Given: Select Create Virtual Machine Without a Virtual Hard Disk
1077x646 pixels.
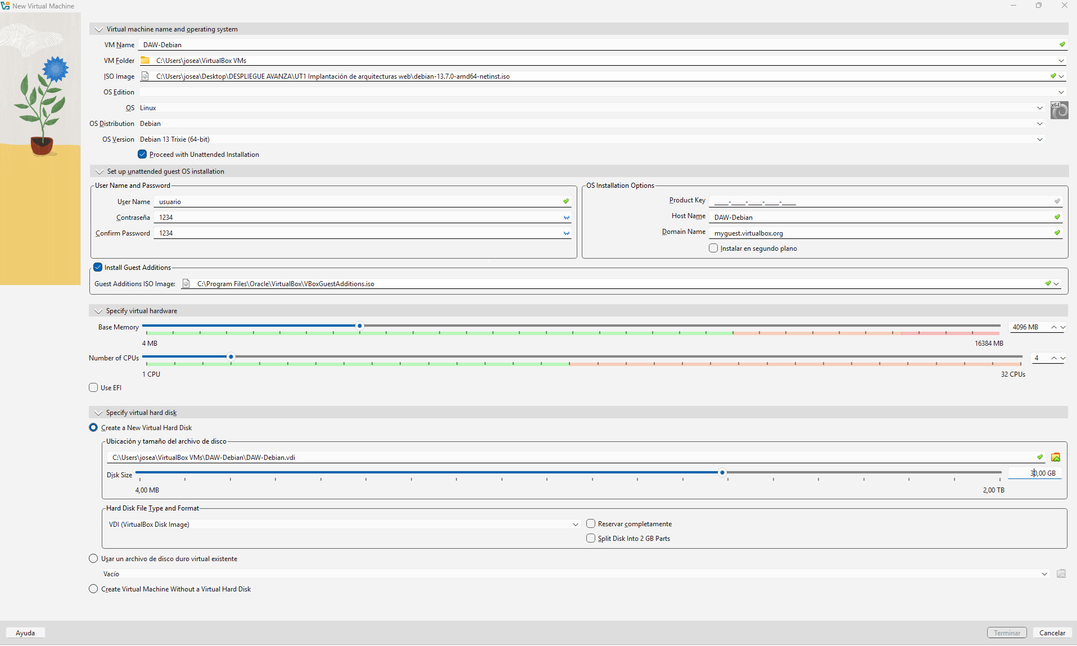Looking at the screenshot, I should click(x=93, y=589).
